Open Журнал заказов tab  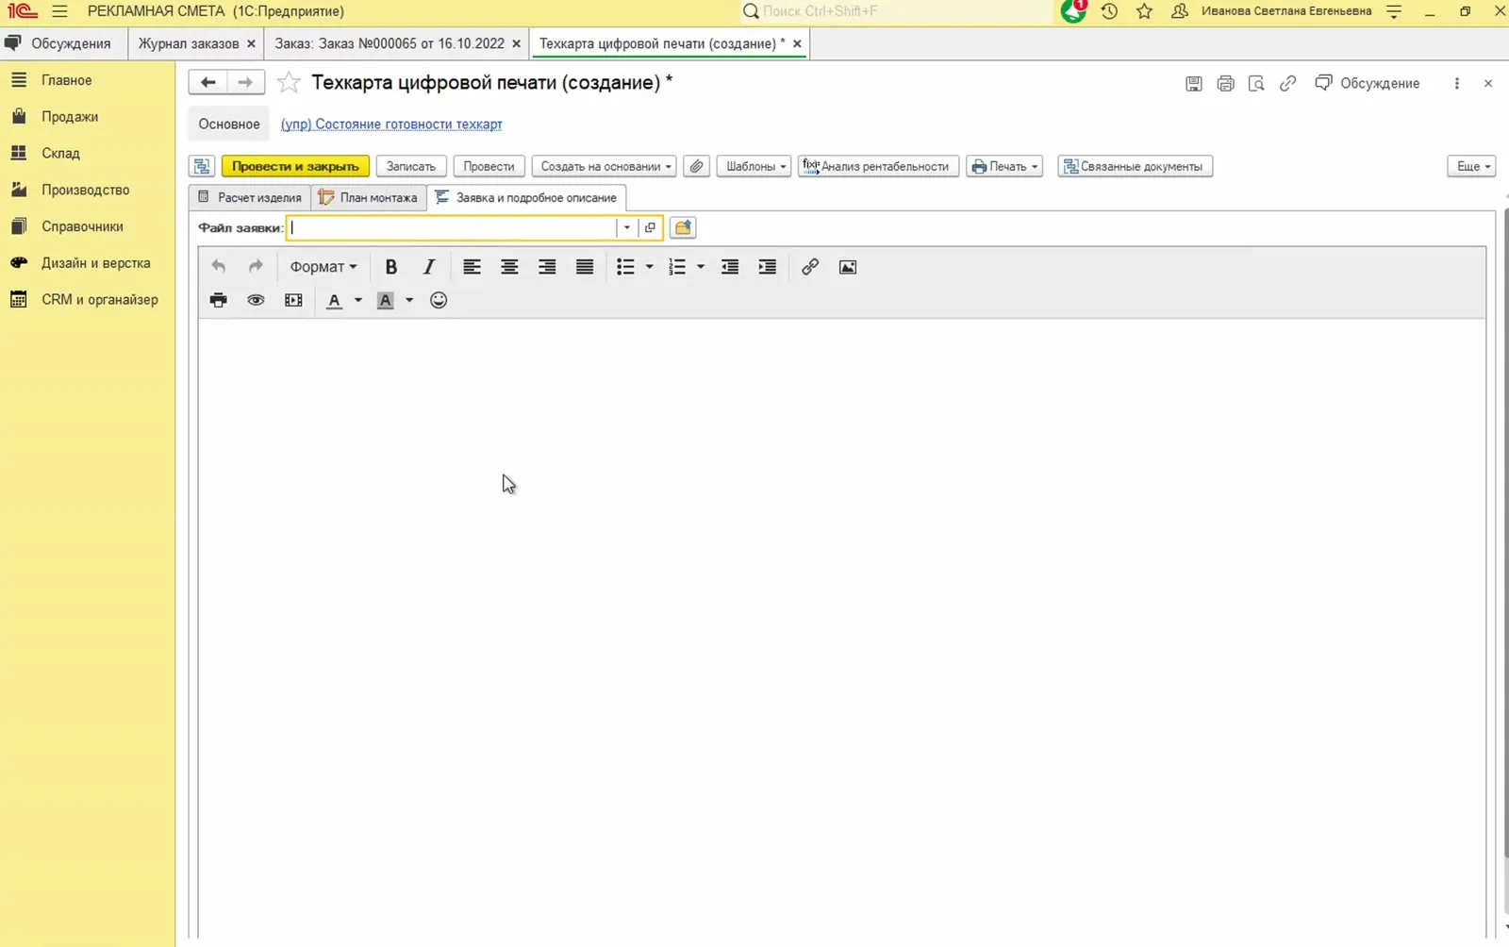coord(189,43)
